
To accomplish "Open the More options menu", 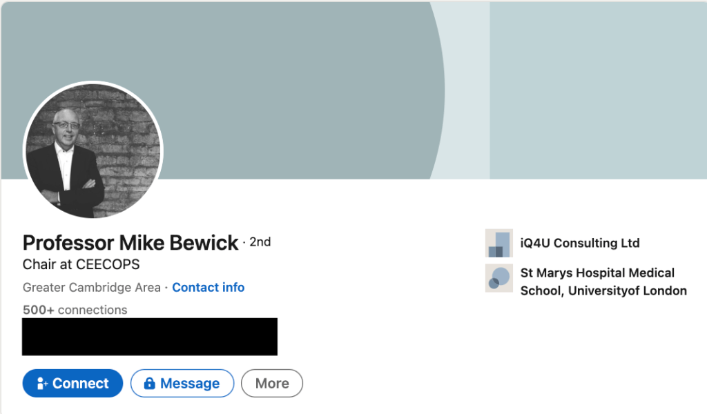I will coord(272,384).
